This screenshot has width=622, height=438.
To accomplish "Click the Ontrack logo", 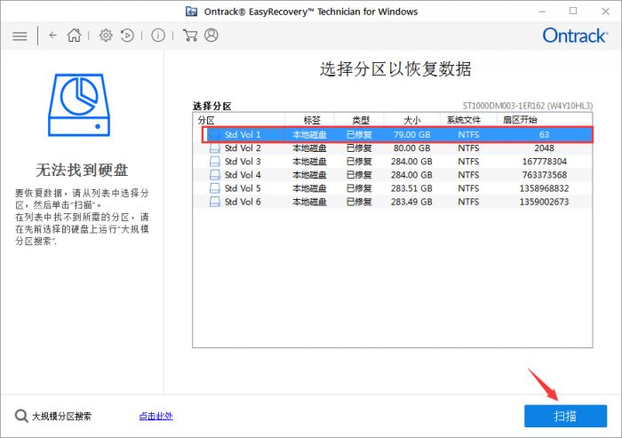I will [x=575, y=36].
